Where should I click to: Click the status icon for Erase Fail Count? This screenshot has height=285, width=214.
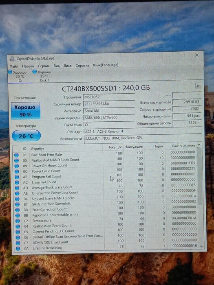(17, 182)
